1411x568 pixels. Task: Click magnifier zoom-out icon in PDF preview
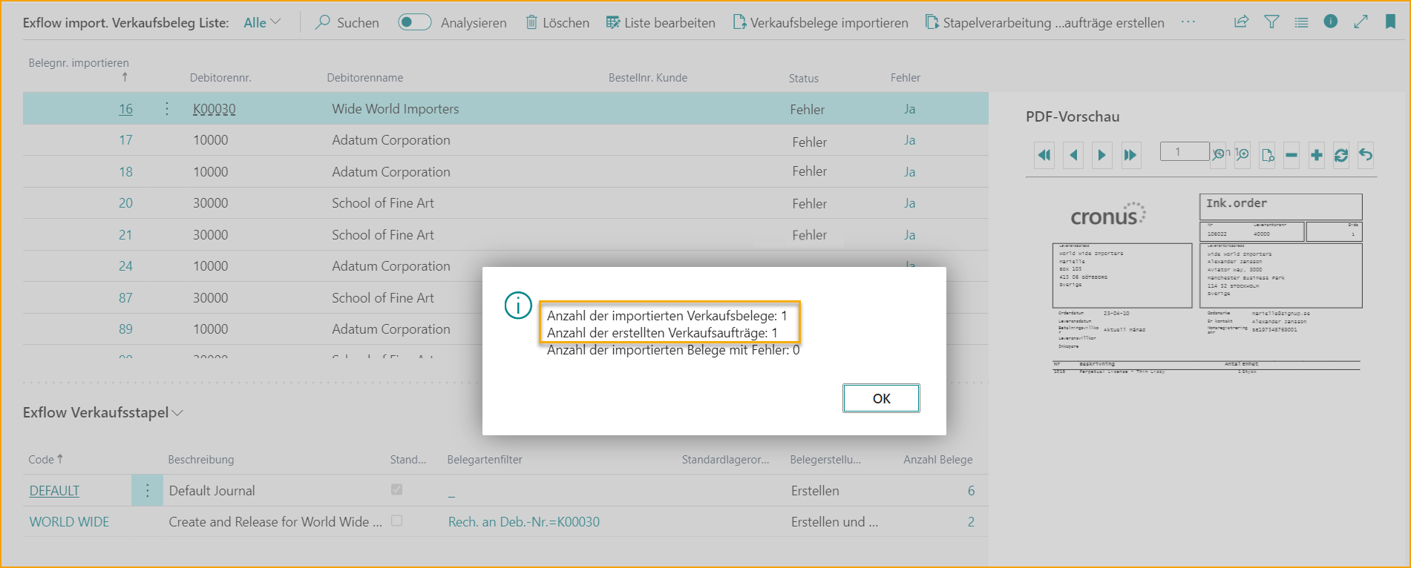pos(1218,155)
